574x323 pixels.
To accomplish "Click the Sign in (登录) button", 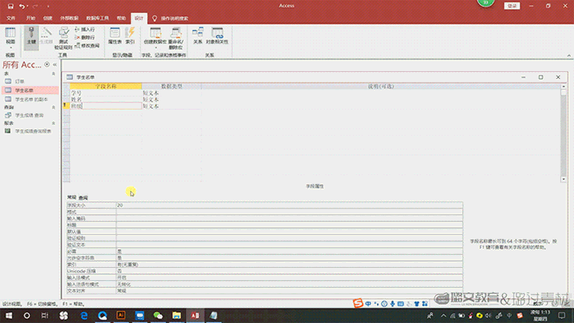I will coord(512,6).
